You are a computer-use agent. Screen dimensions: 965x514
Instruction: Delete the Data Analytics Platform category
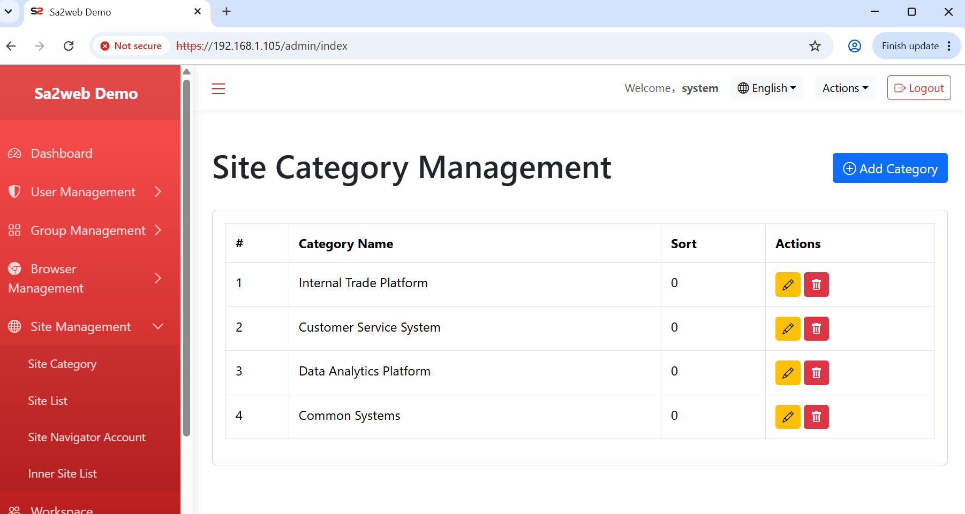pos(816,373)
